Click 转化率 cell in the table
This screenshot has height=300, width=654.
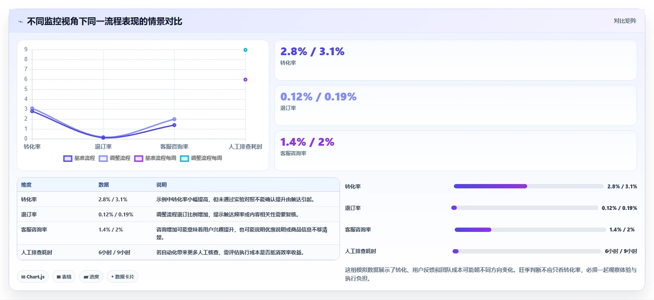(x=29, y=200)
